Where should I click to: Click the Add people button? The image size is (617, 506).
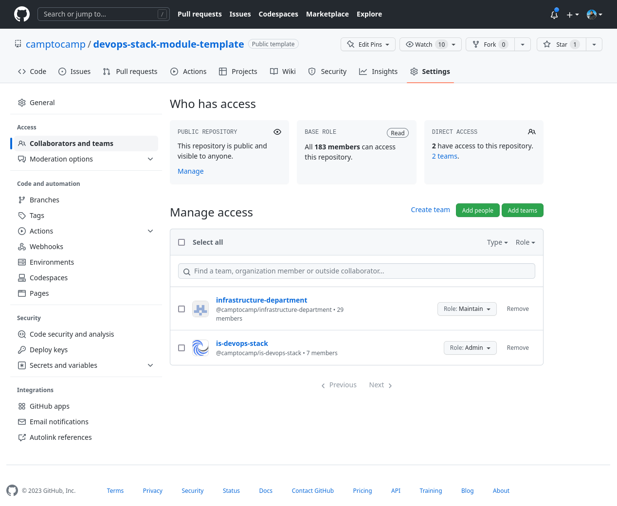478,210
